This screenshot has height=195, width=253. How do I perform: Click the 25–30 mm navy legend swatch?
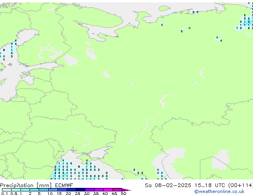click(80, 190)
